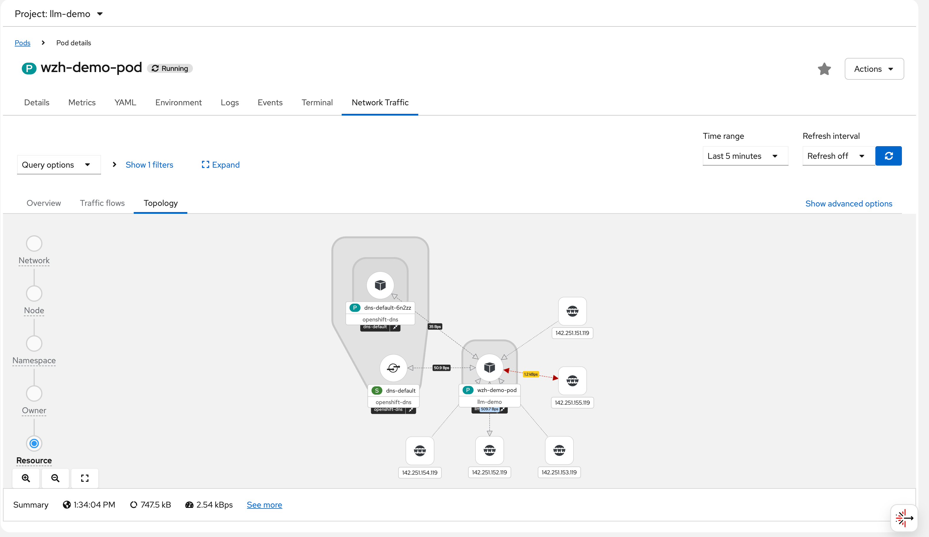Select the Namespace scope radio button
The image size is (929, 537).
click(34, 343)
